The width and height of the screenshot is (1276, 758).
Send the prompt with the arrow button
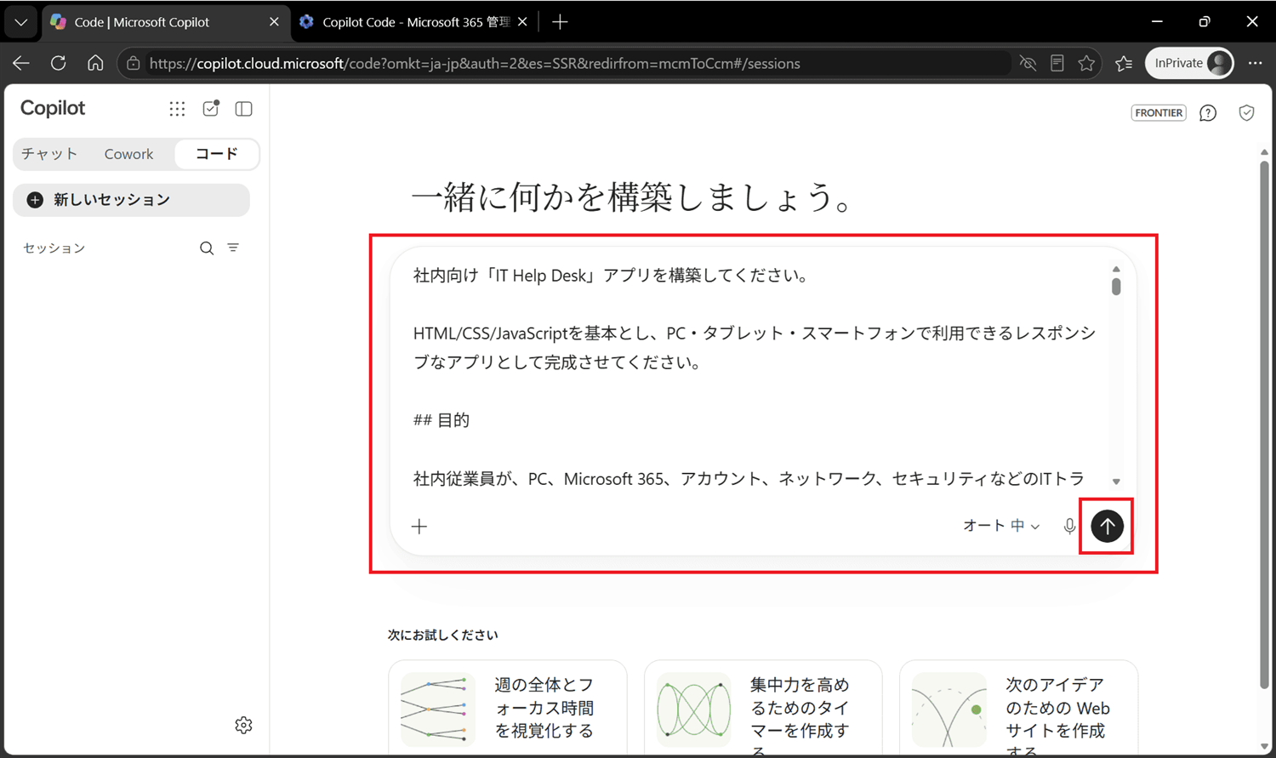pos(1107,527)
